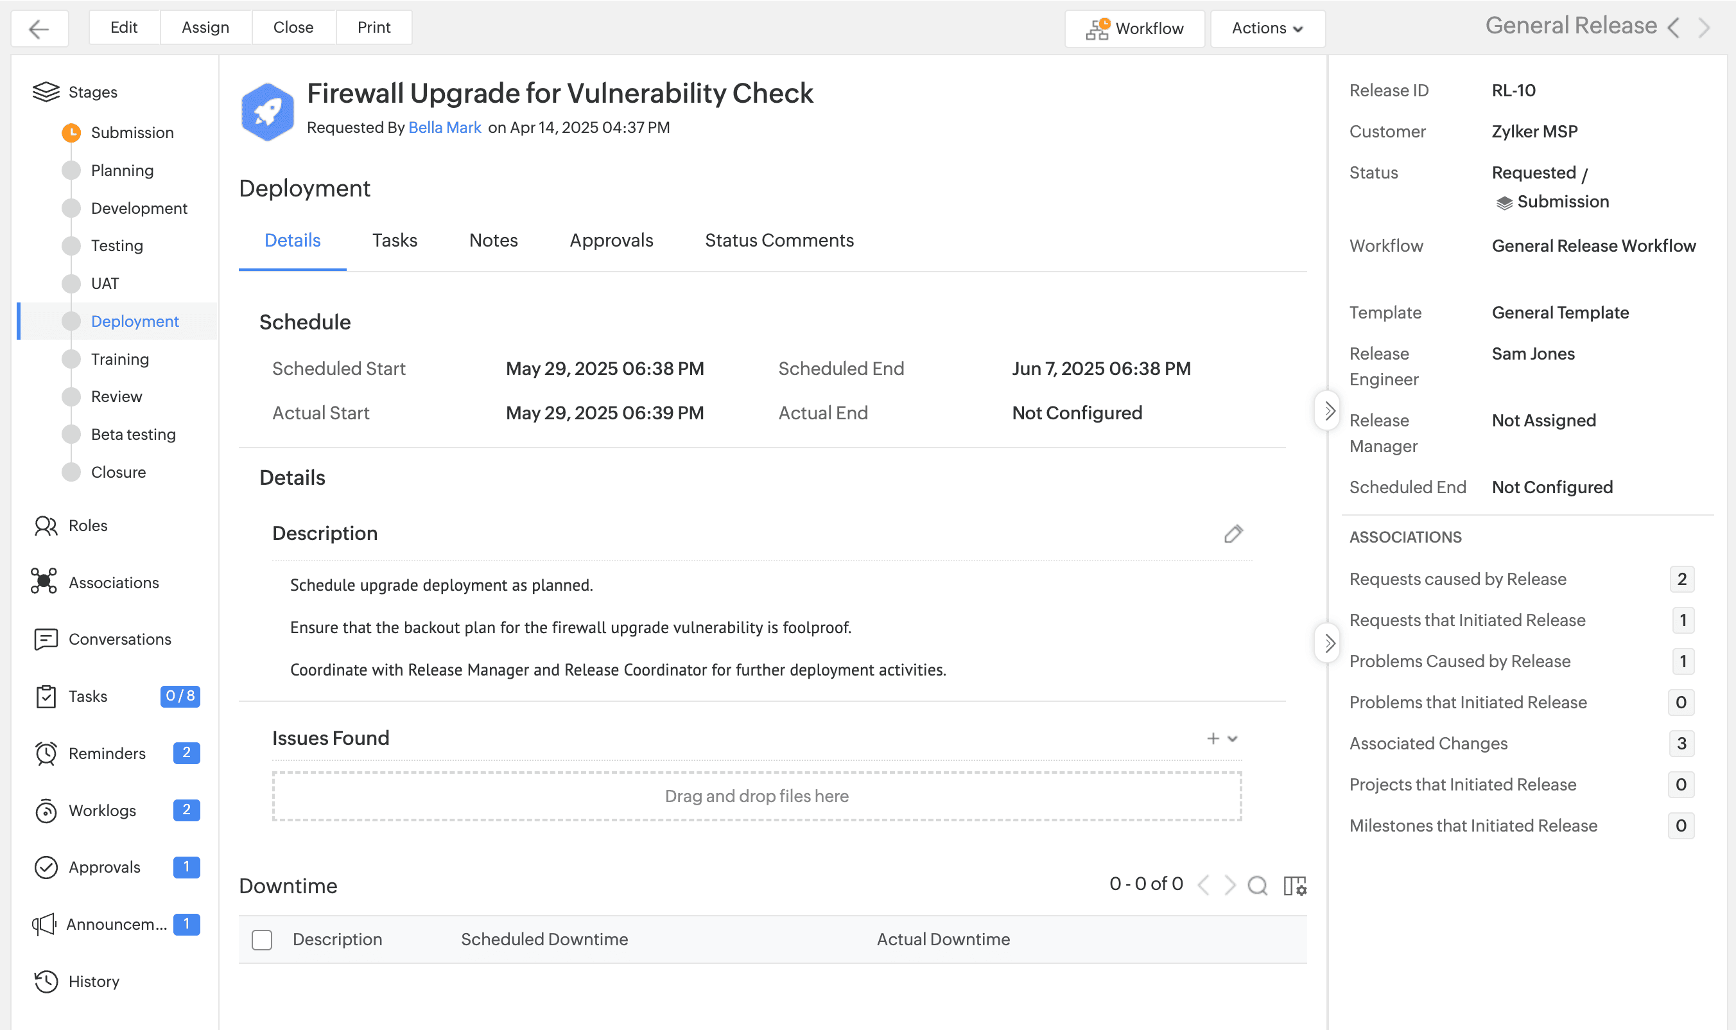
Task: Go to next release arrow
Action: point(1704,28)
